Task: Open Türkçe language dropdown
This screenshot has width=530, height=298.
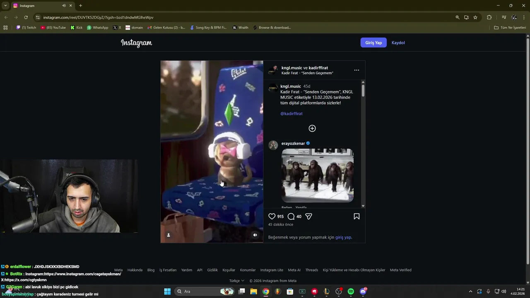Action: (237, 281)
